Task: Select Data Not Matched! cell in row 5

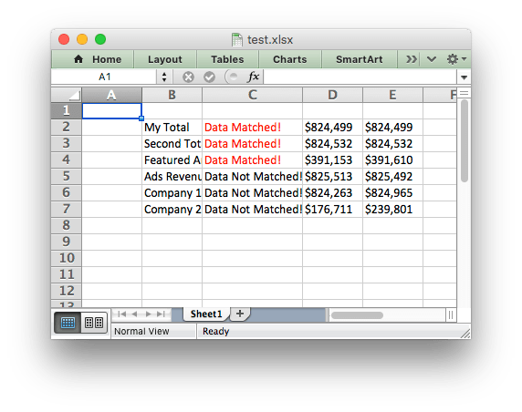Action: [253, 176]
